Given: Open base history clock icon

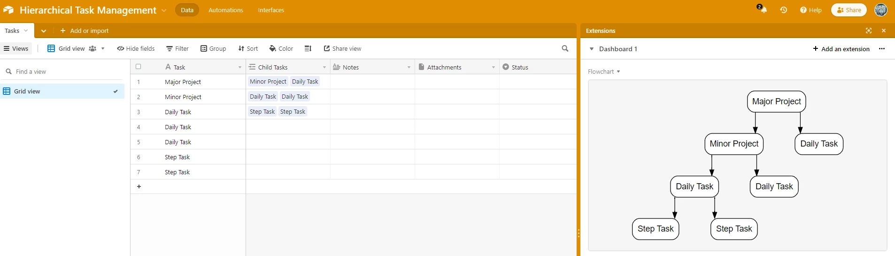Looking at the screenshot, I should [784, 10].
